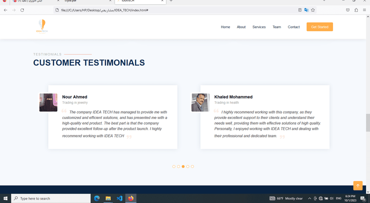Open File Explorer from the taskbar
The image size is (370, 203).
(108, 199)
